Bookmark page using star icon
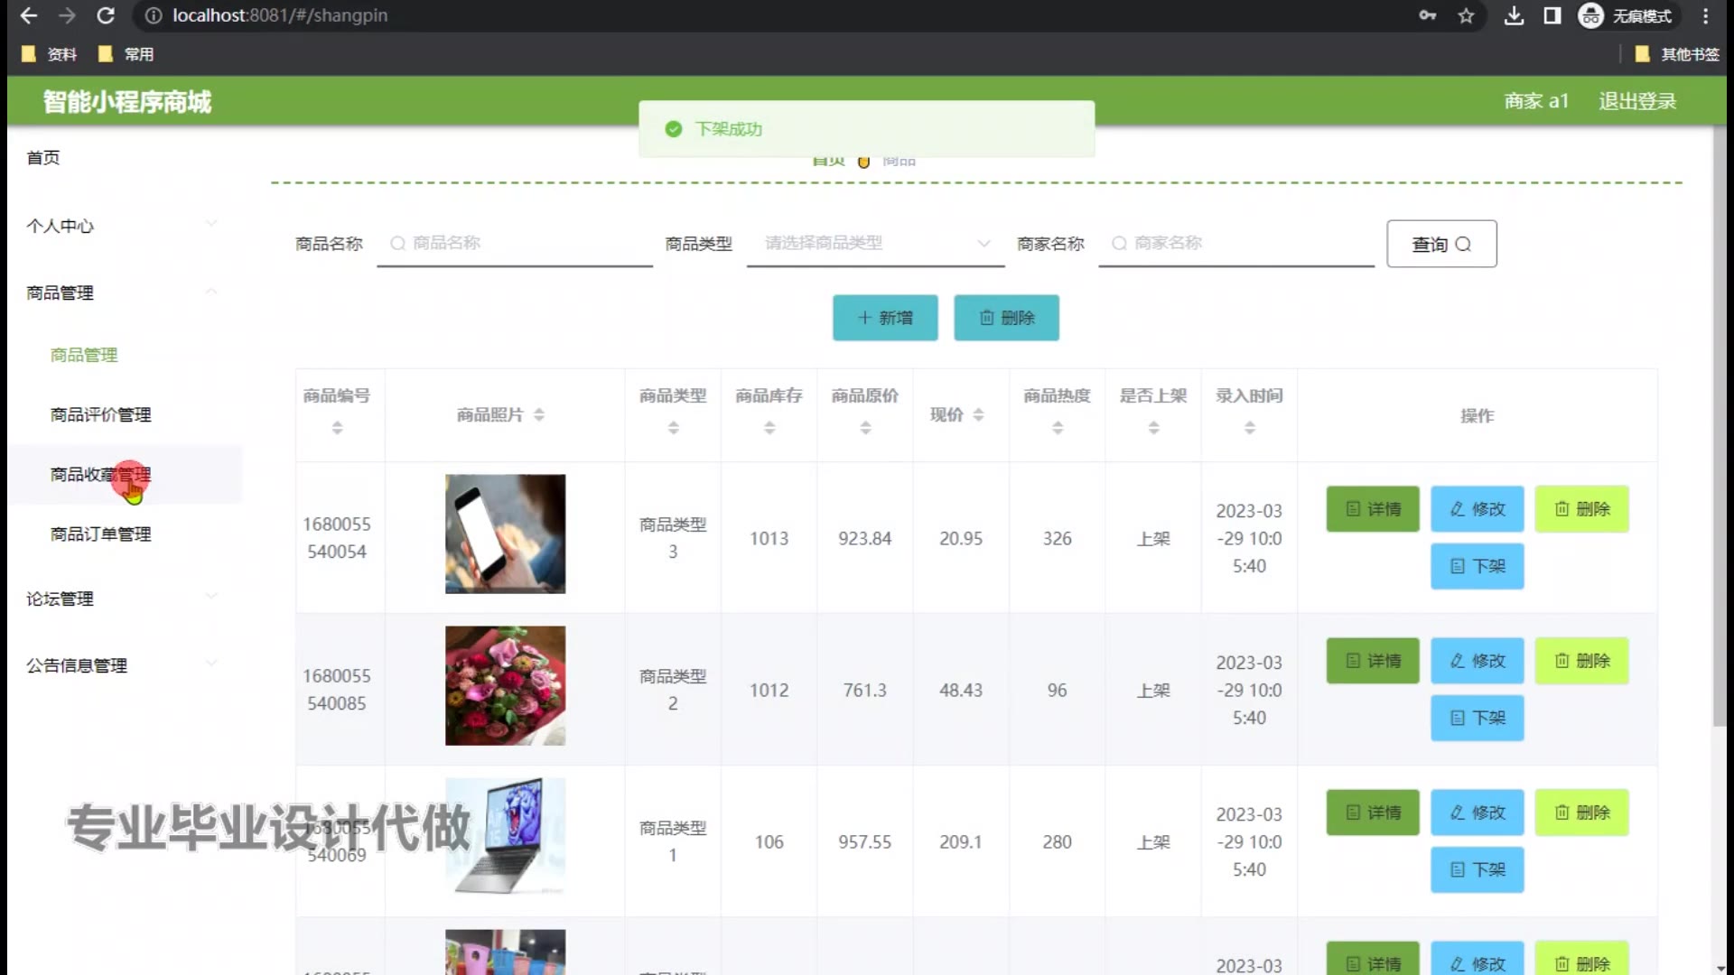 [x=1466, y=15]
